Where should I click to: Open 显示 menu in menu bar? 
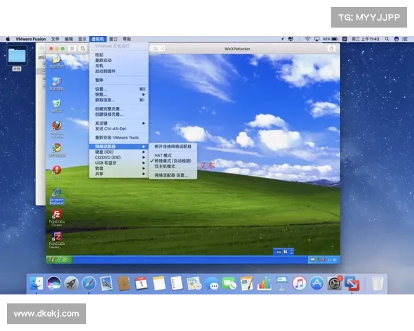tap(82, 39)
